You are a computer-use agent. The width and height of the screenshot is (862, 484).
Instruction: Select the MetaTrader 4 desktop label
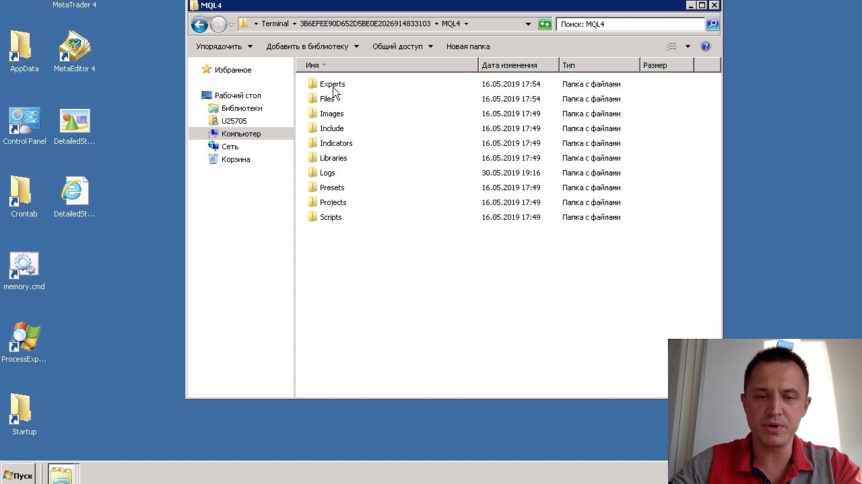74,5
